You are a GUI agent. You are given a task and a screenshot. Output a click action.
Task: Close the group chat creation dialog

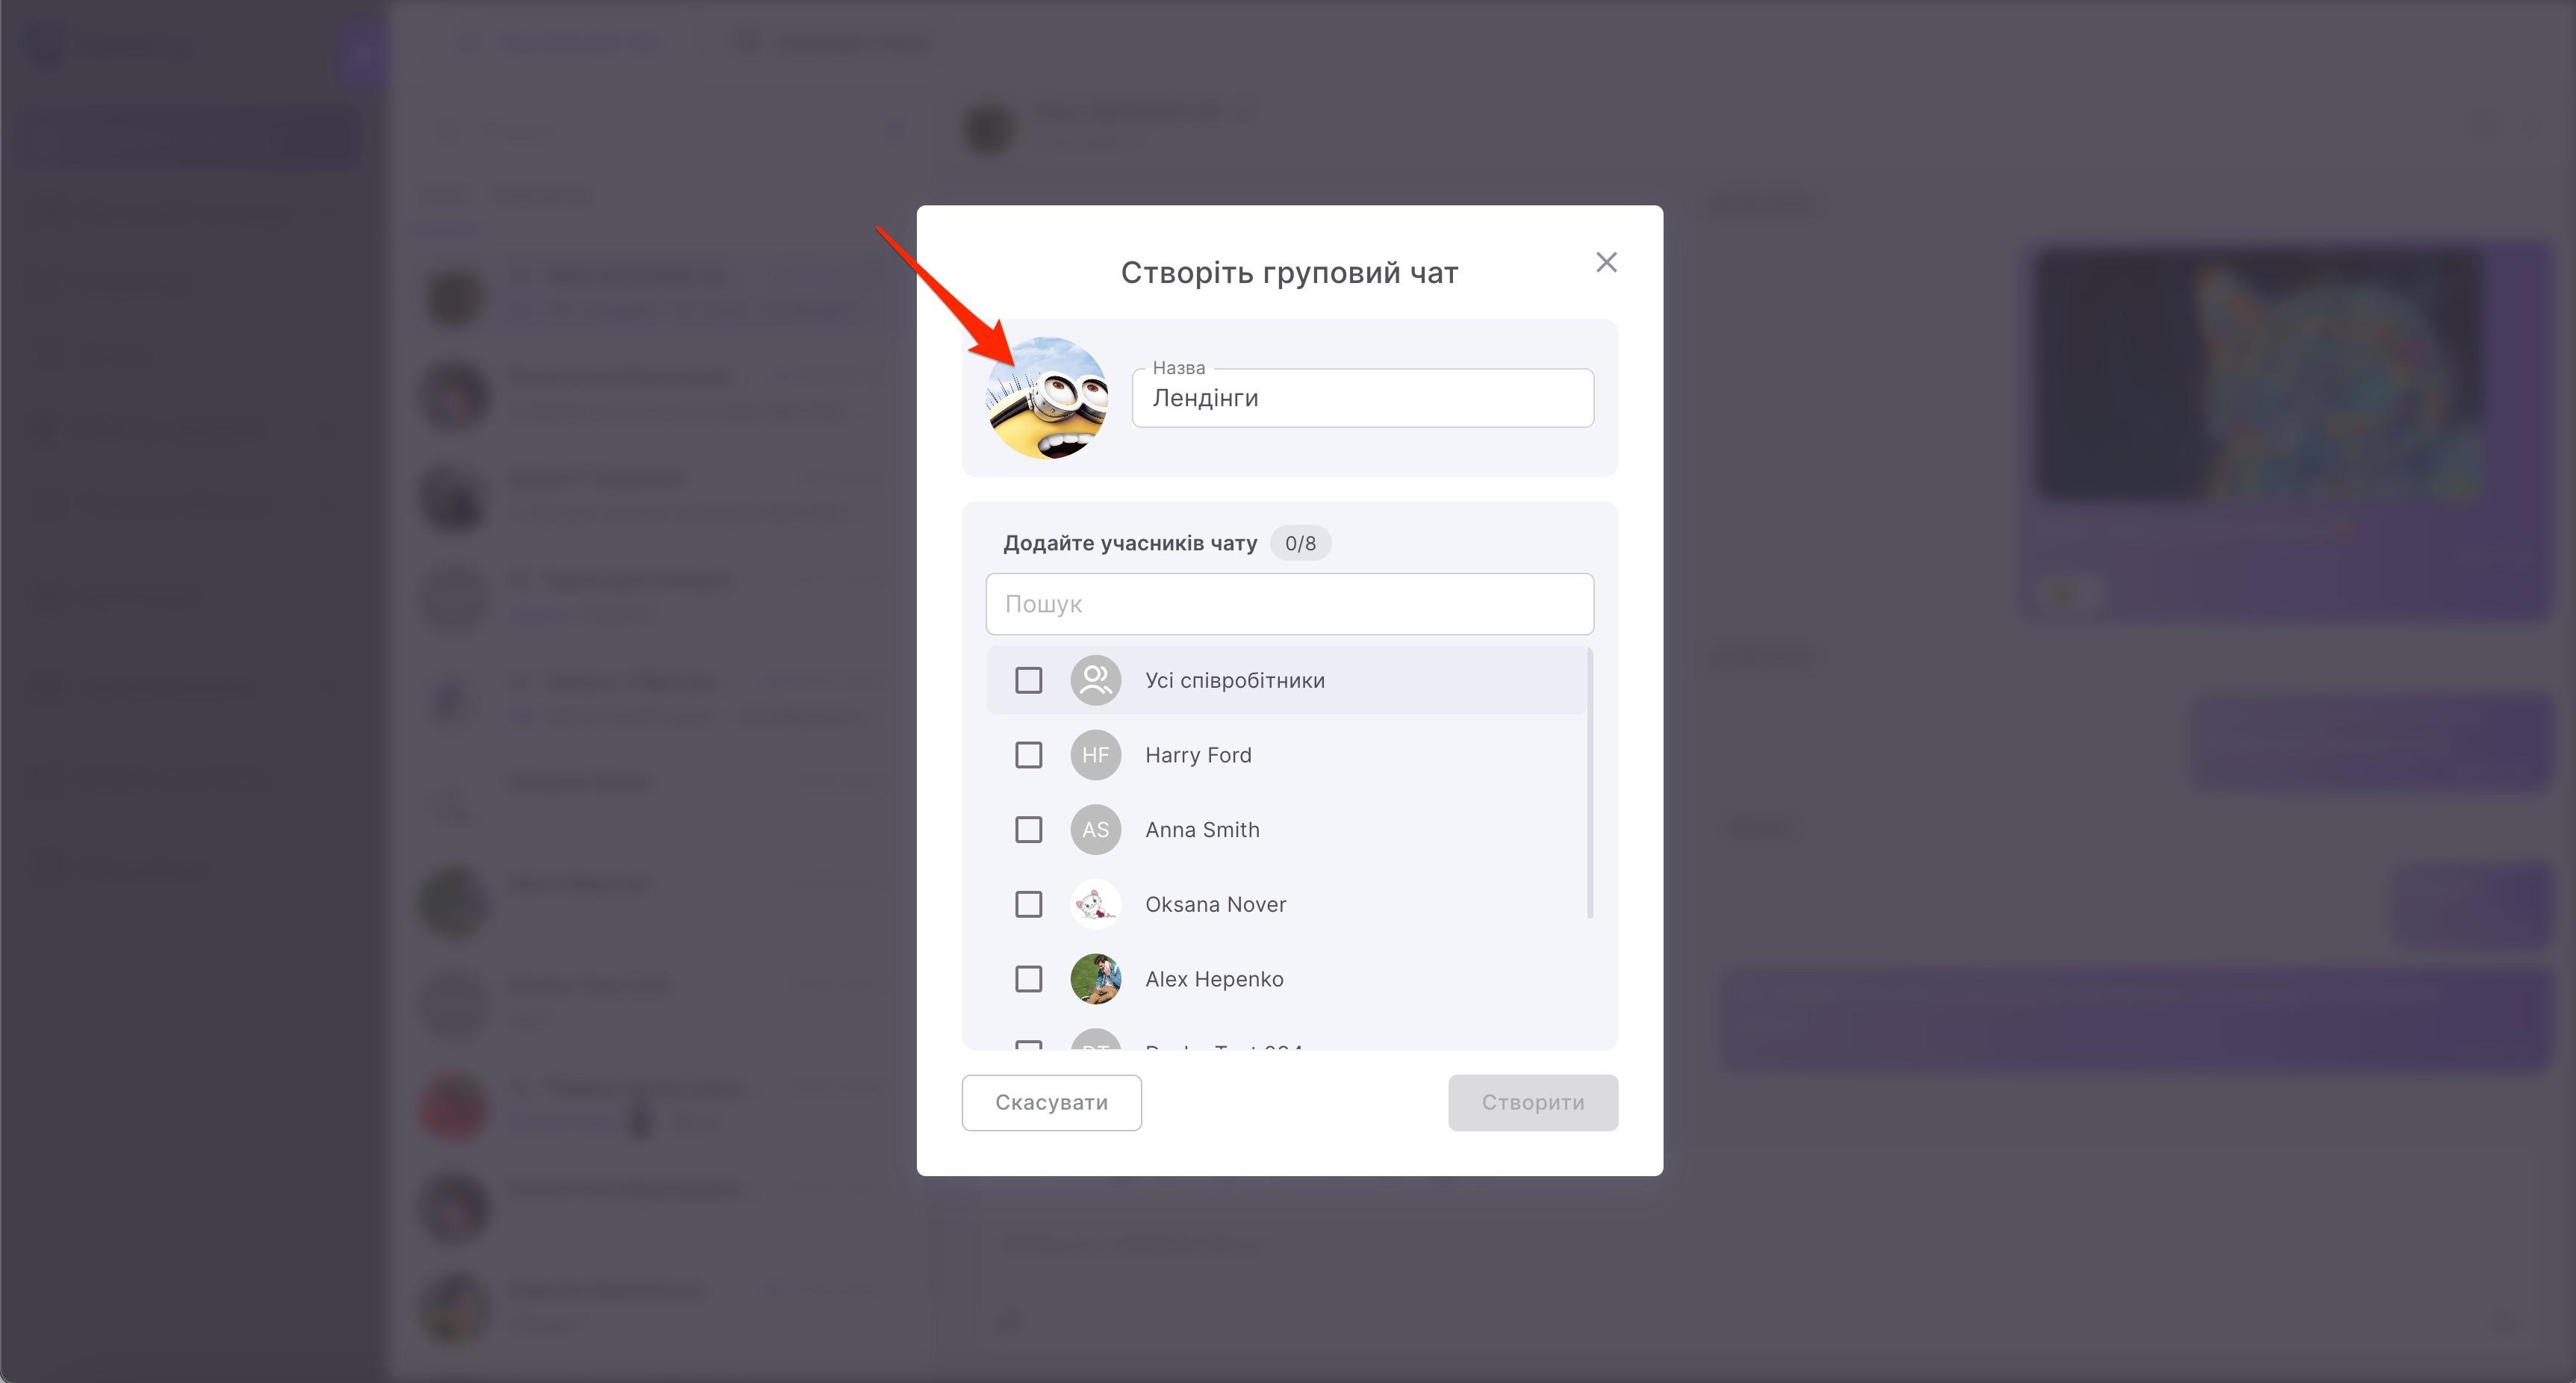tap(1606, 262)
